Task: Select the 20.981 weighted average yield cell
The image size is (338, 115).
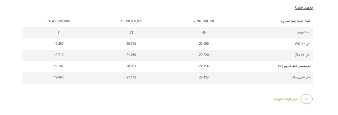Action: click(x=131, y=66)
